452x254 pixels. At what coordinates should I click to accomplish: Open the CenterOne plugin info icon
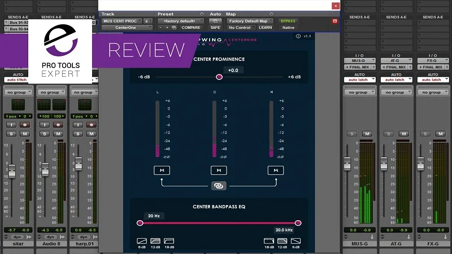(x=298, y=36)
